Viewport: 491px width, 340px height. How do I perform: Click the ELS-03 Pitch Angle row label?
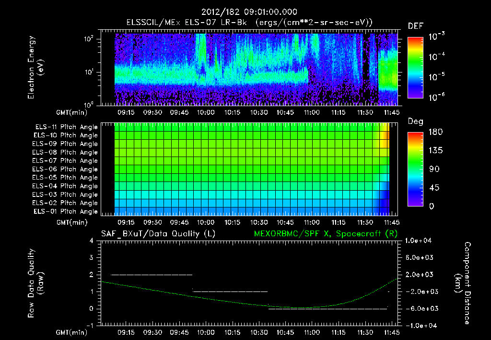tap(65, 195)
